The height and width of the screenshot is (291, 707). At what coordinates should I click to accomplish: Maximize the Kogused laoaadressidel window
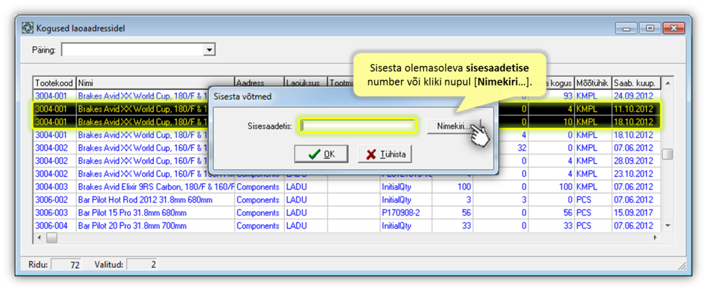tap(650, 28)
